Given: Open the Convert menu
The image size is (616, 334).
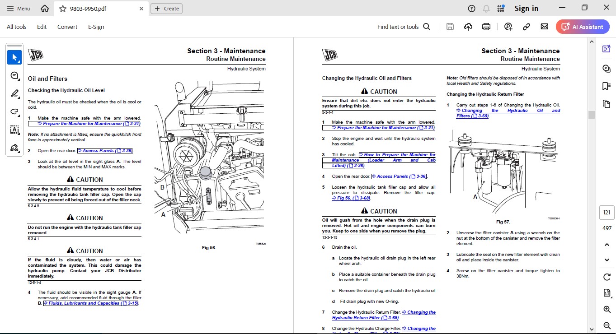Looking at the screenshot, I should click(67, 27).
